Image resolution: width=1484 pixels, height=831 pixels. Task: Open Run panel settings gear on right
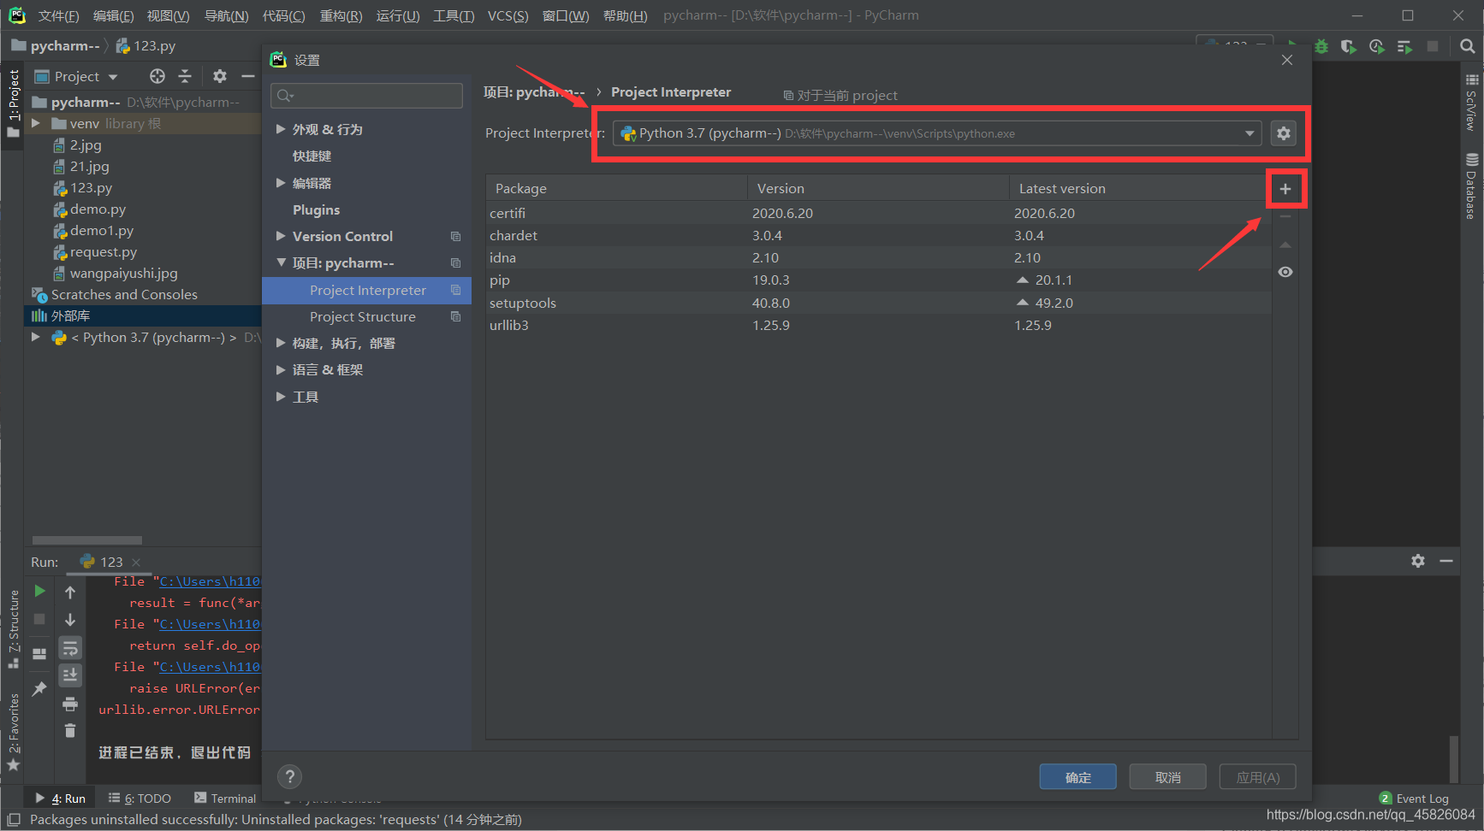point(1418,561)
